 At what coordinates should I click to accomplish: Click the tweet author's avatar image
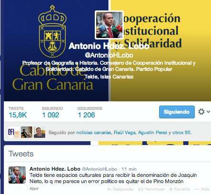17,175
